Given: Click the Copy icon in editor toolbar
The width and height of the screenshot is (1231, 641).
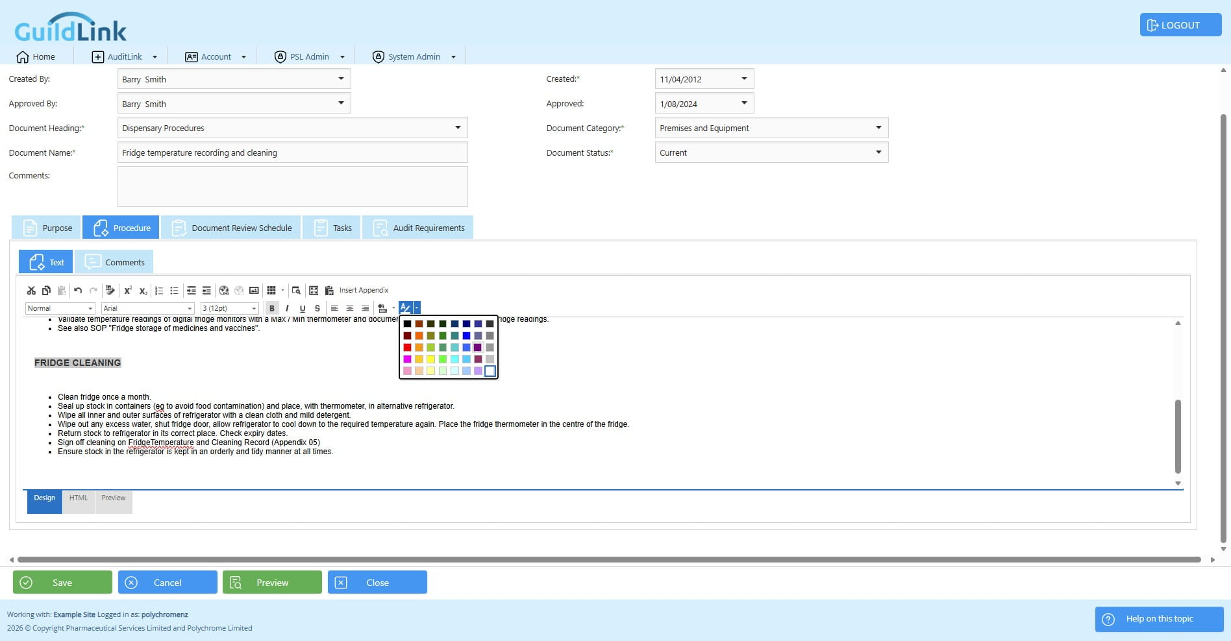Looking at the screenshot, I should [x=46, y=291].
